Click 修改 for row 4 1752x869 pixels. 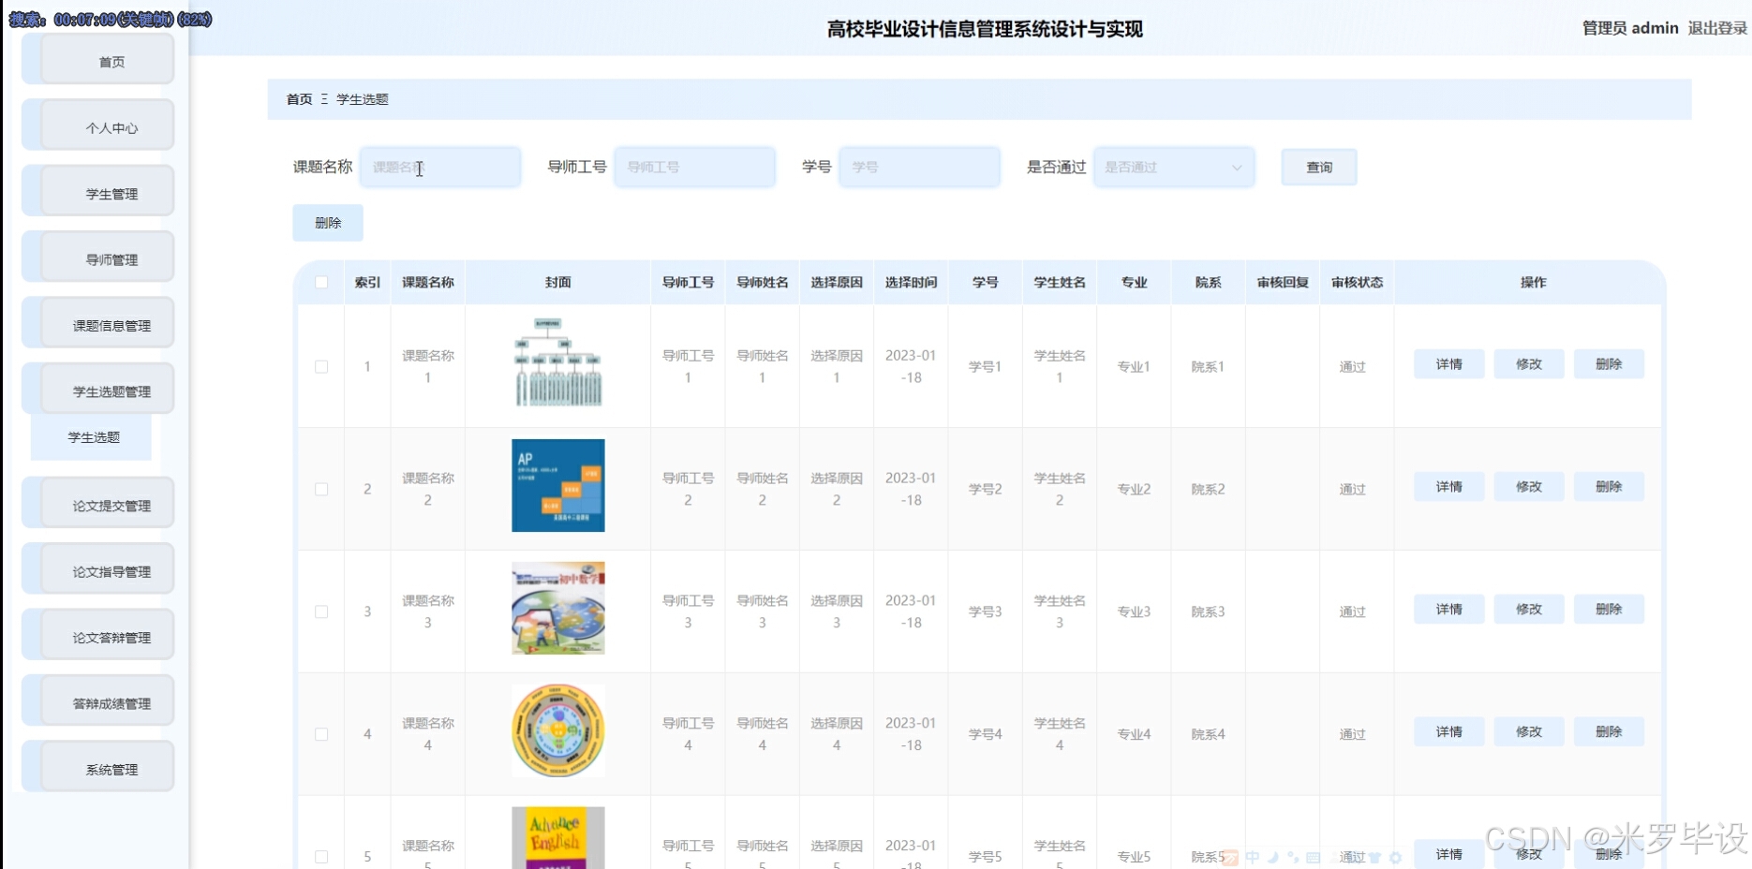click(1529, 732)
